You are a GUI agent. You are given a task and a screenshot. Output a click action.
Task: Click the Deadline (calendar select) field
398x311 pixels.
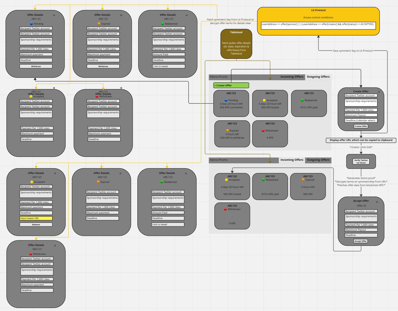[361, 121]
